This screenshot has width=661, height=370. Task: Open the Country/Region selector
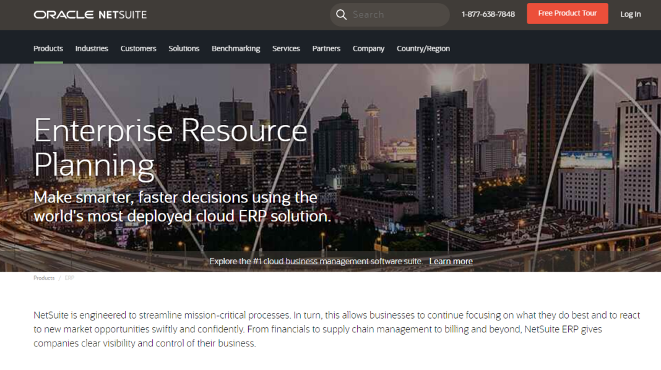[x=423, y=48]
